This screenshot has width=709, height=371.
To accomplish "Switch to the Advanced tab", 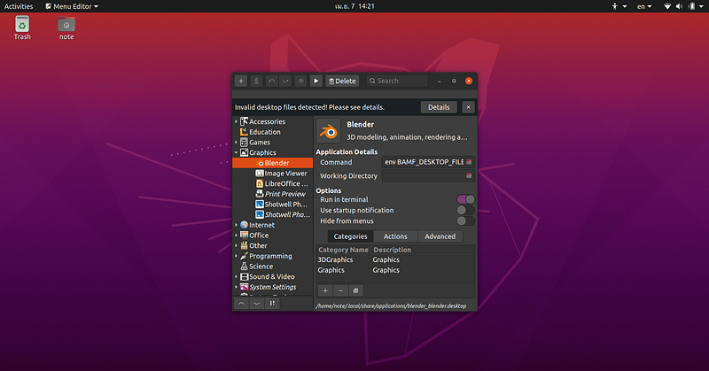I will point(440,236).
